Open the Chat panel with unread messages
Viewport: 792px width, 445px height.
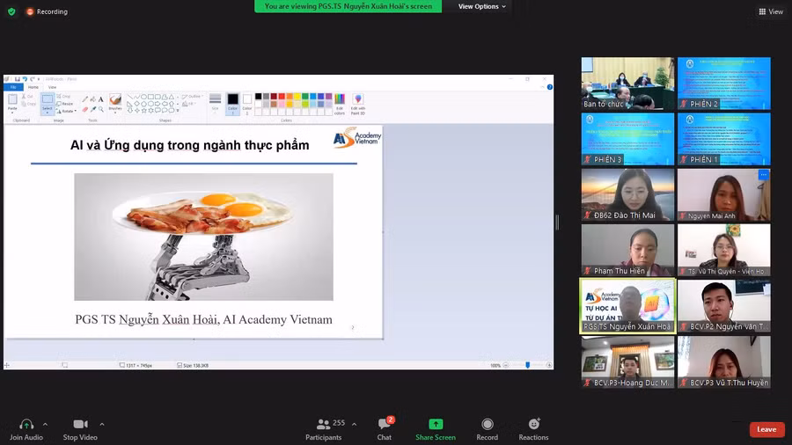tap(384, 425)
